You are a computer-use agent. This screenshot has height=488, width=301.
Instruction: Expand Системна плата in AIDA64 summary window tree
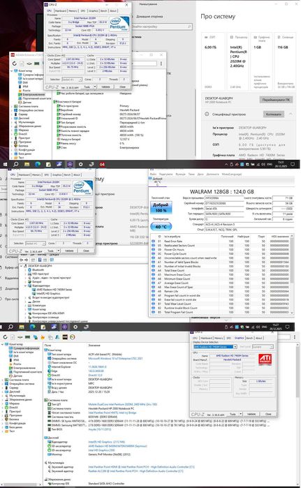click(x=3, y=380)
